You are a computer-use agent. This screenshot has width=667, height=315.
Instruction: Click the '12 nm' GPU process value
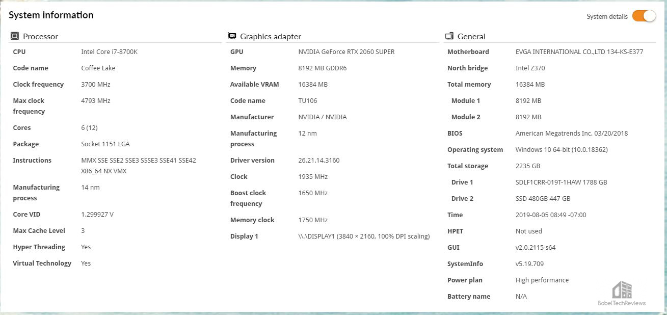(307, 133)
